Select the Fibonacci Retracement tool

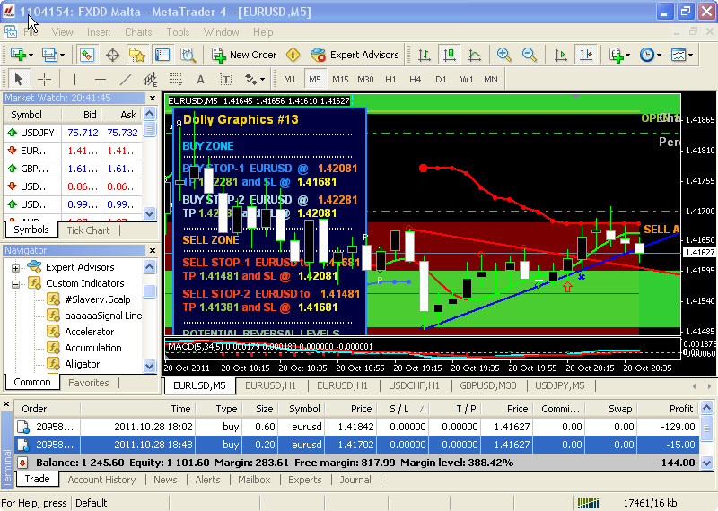(175, 79)
